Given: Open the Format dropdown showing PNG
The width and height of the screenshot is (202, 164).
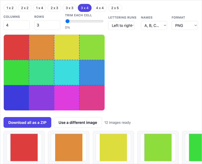Looking at the screenshot, I should (185, 25).
